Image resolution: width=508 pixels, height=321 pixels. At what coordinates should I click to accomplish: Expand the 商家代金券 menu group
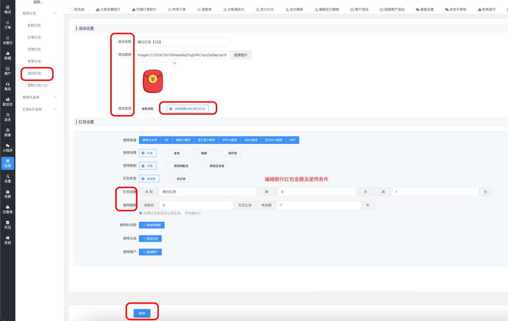(x=55, y=97)
